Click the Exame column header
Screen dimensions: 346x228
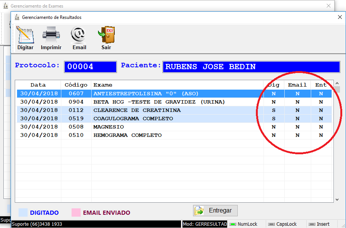pyautogui.click(x=178, y=85)
